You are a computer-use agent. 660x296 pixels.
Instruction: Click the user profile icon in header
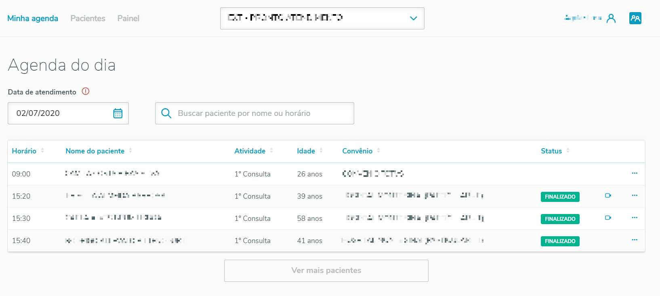click(x=611, y=18)
